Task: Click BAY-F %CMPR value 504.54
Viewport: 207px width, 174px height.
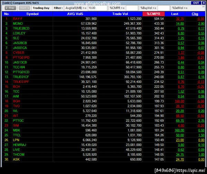Action: click(159, 19)
